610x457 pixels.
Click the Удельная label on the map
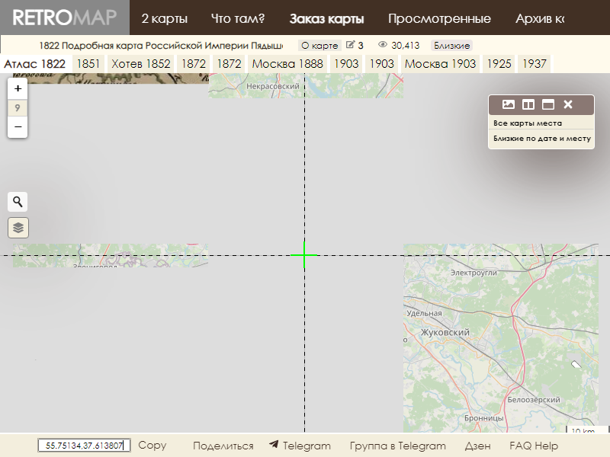tap(424, 313)
